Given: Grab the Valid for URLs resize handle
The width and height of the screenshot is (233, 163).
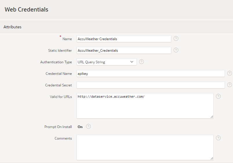Looking at the screenshot, I should [x=212, y=117].
